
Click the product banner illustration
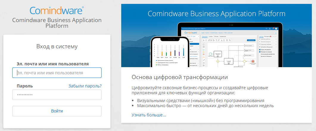pos(217,36)
